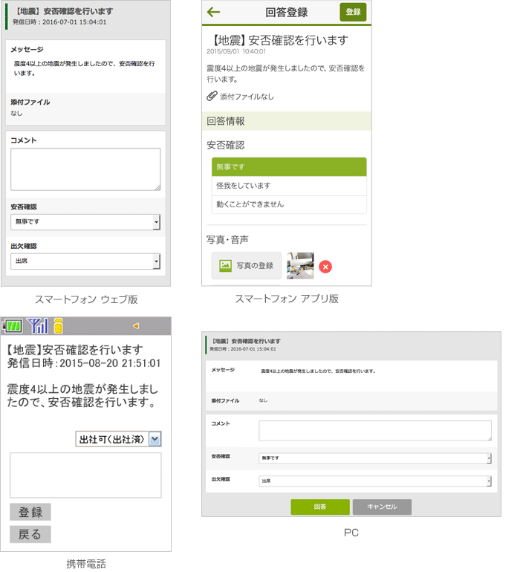Click the gray キャンセル button
520x572 pixels.
(x=381, y=507)
